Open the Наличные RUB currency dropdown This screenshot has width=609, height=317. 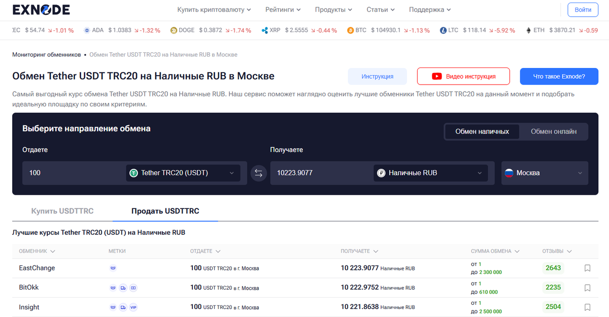431,173
